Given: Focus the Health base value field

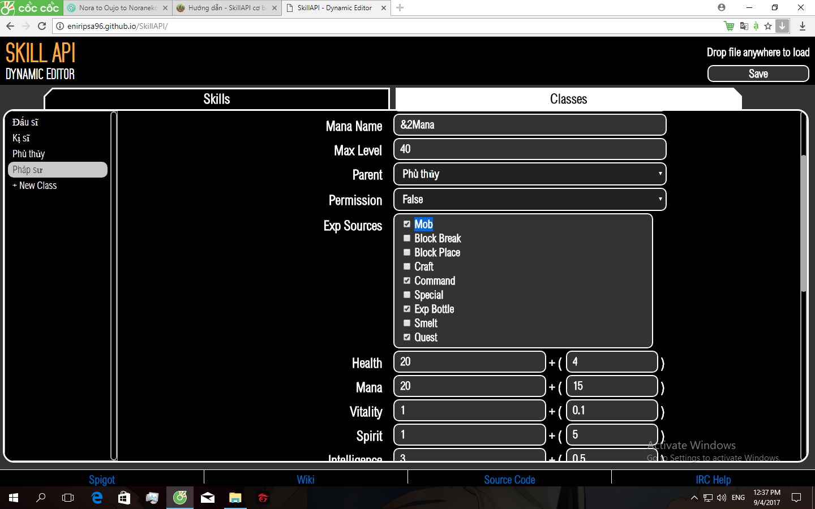Looking at the screenshot, I should point(470,362).
